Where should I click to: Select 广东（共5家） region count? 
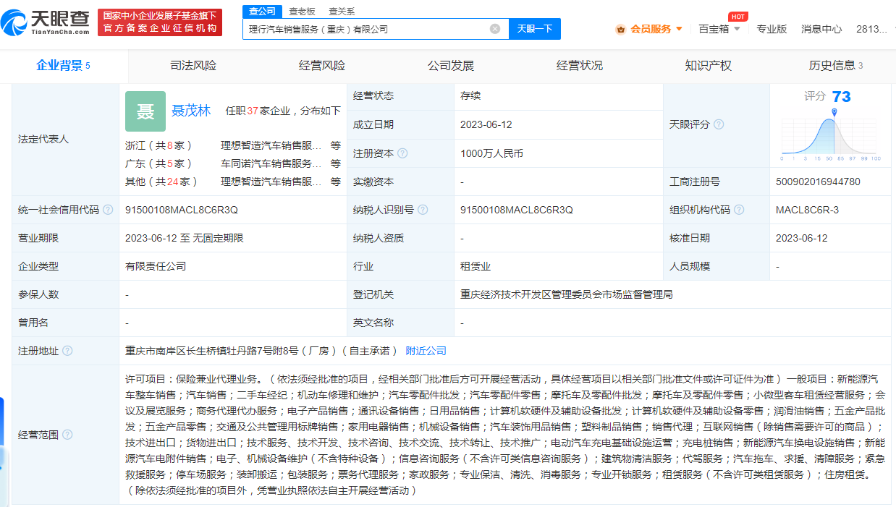coord(159,163)
